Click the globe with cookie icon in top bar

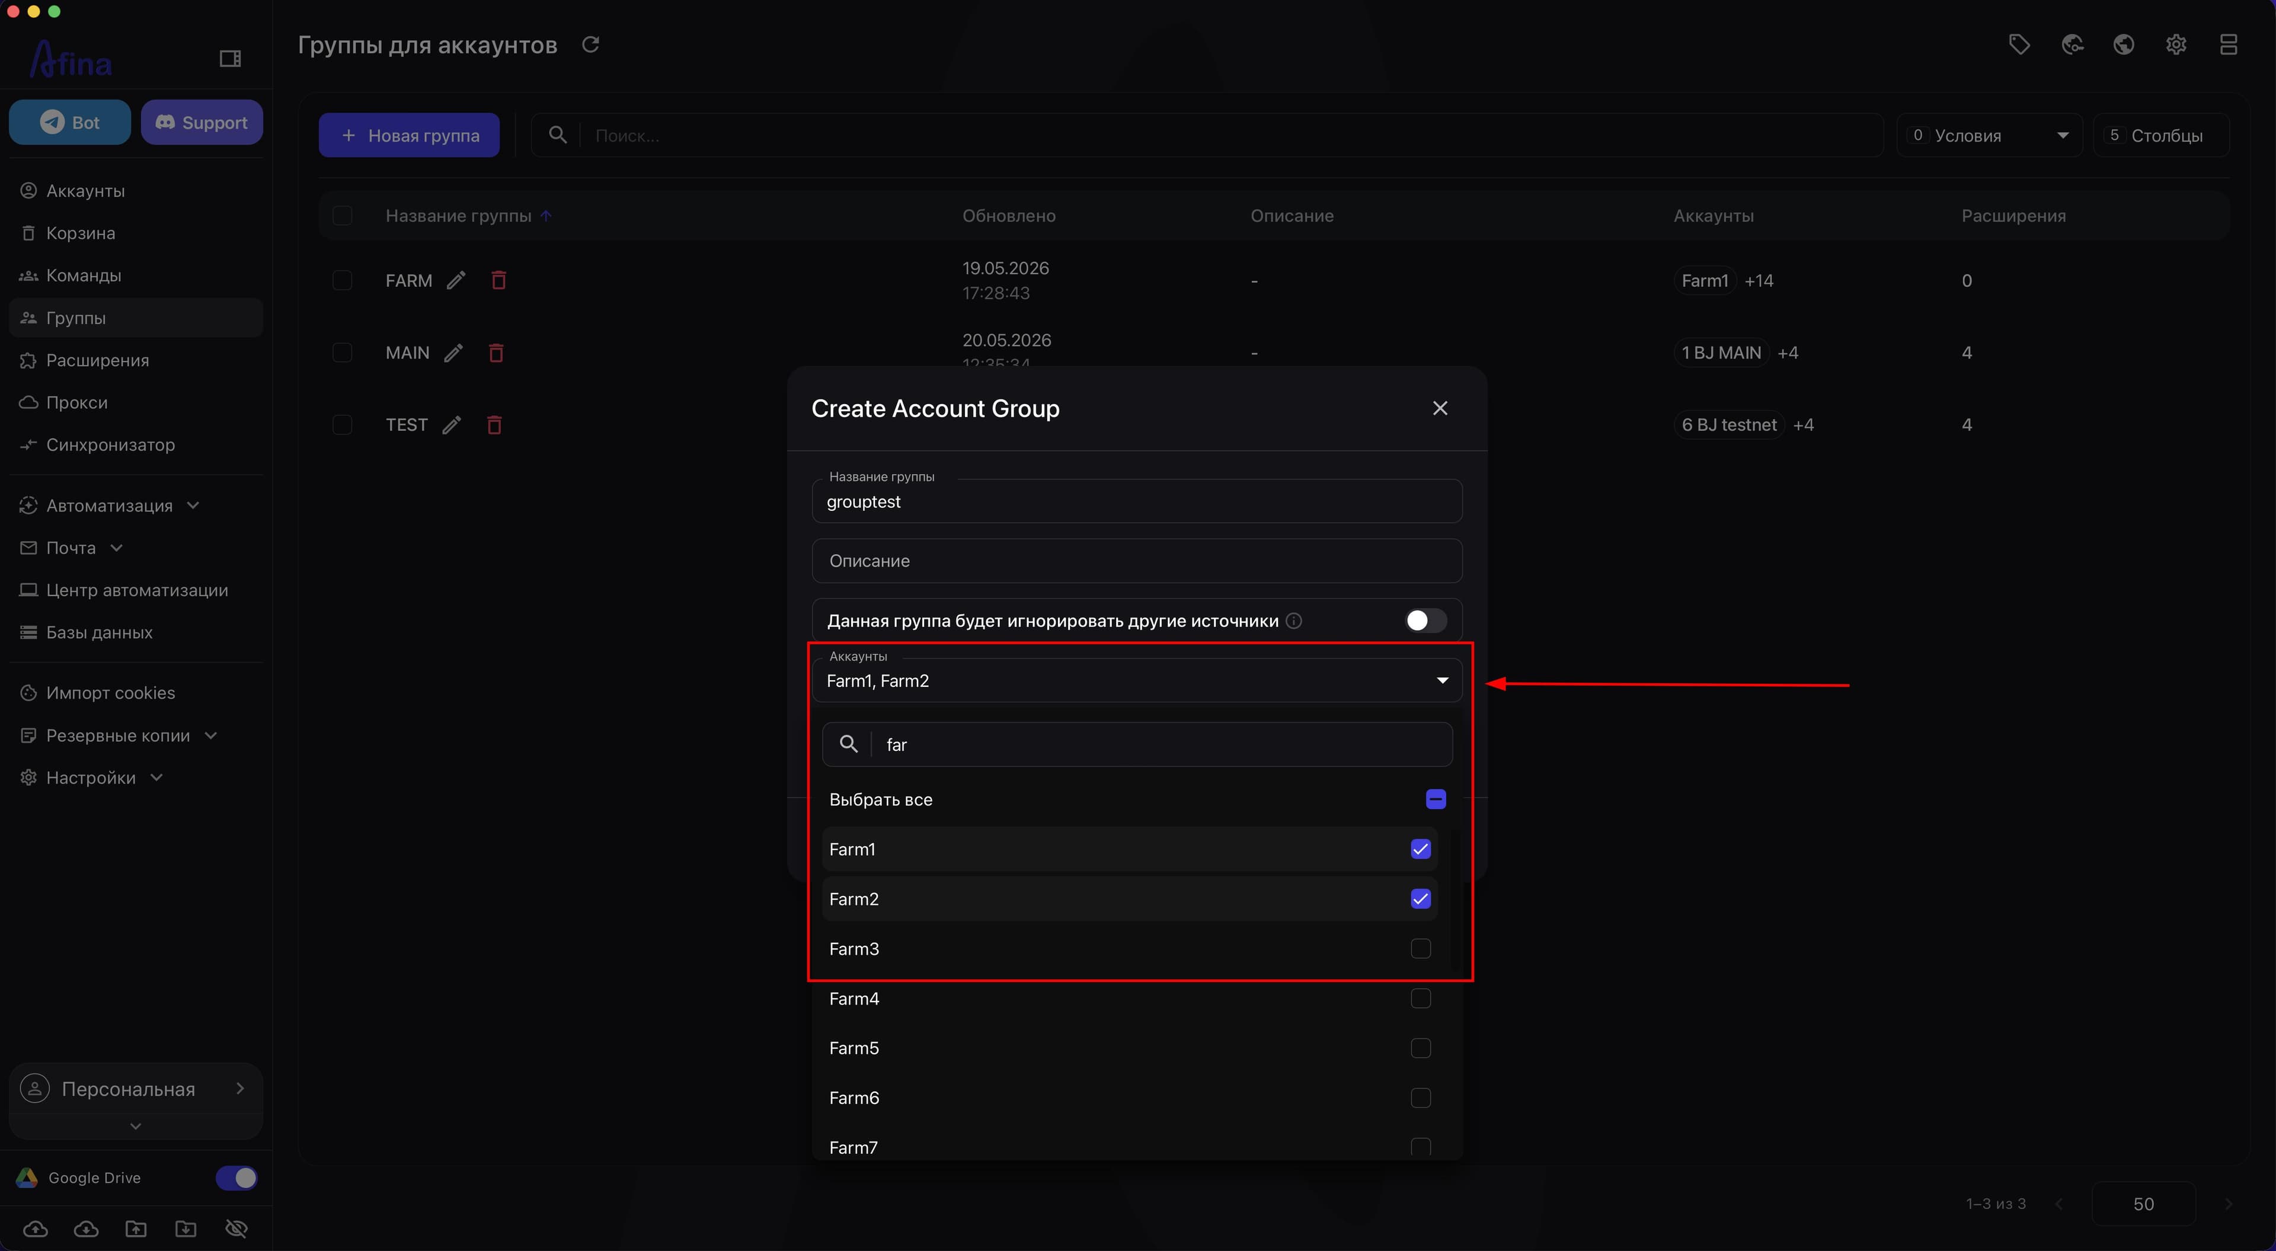point(2072,44)
